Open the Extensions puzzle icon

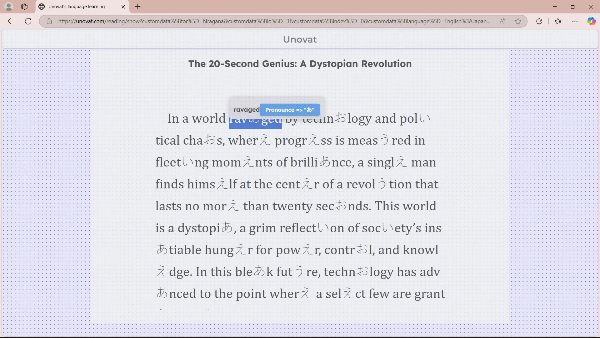coord(539,21)
